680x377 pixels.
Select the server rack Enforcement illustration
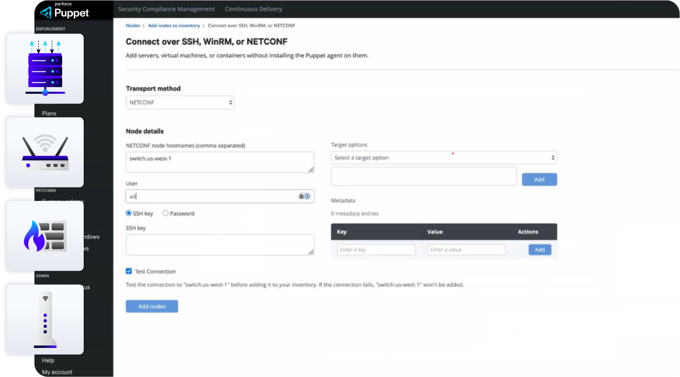(44, 68)
